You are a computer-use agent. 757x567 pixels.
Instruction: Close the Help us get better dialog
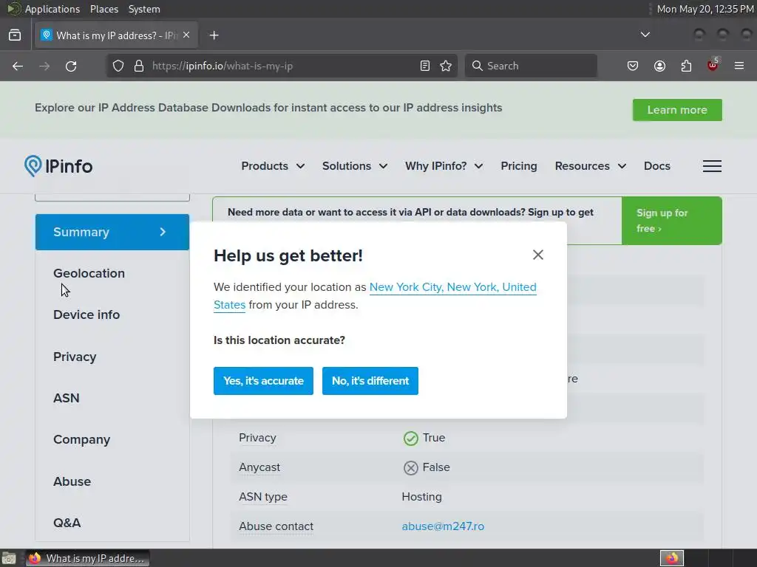pyautogui.click(x=538, y=255)
